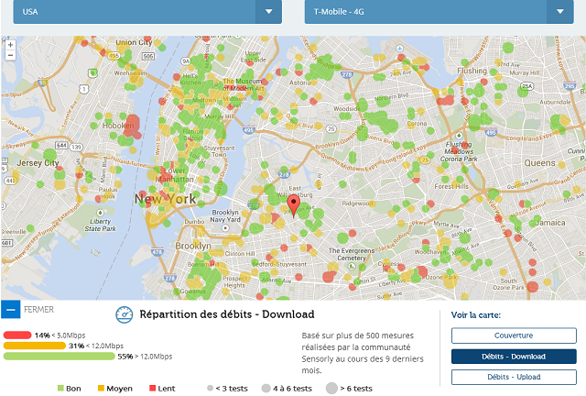Click the New York label on map

[x=166, y=198]
